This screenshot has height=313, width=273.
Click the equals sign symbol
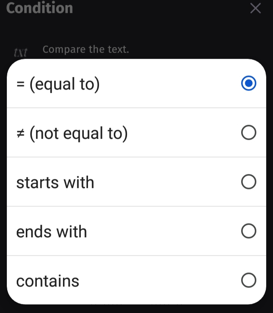point(20,84)
